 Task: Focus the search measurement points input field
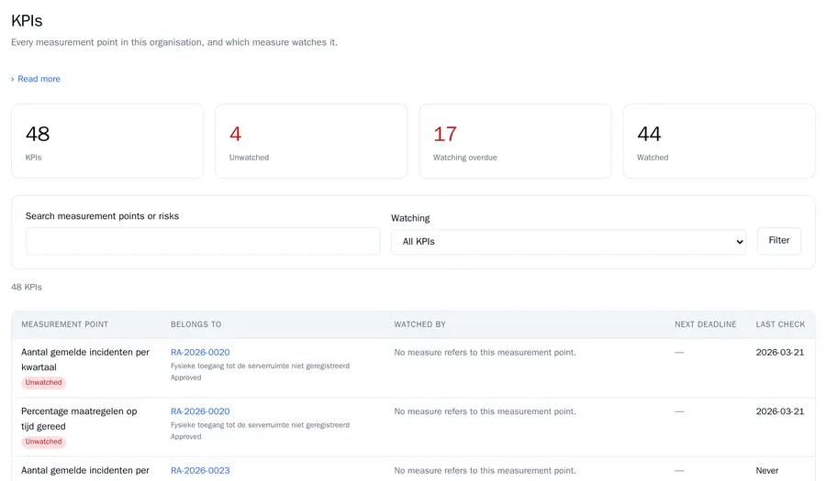[x=203, y=241]
